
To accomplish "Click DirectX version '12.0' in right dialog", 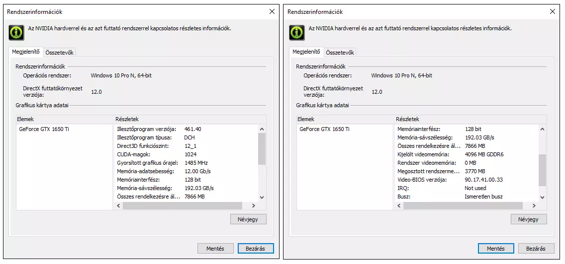I will pyautogui.click(x=377, y=92).
